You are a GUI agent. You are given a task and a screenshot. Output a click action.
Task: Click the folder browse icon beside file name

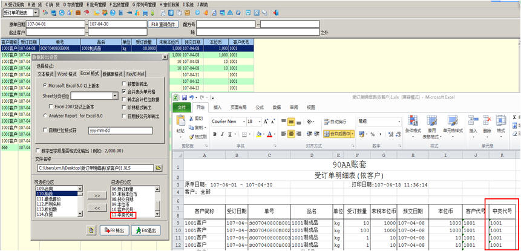159,168
